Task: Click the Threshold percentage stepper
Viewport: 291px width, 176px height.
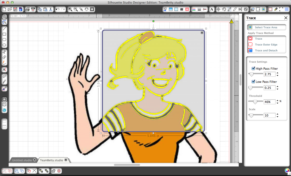Action: coord(277,102)
